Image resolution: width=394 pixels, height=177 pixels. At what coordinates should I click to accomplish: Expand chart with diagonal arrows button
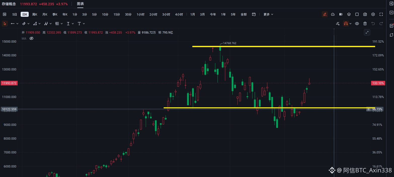coord(367,32)
